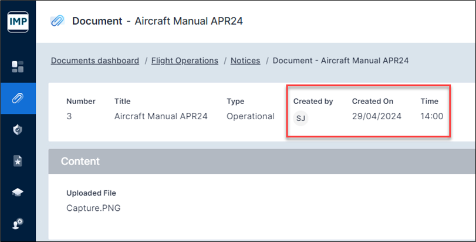Click the paperclip icon beside Document title
Screen dimensions: 476x242
tap(57, 21)
